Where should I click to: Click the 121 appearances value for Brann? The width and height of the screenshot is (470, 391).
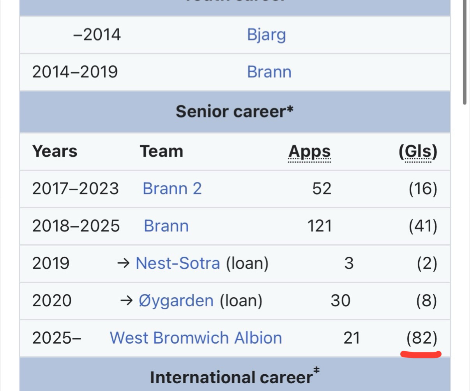[320, 226]
